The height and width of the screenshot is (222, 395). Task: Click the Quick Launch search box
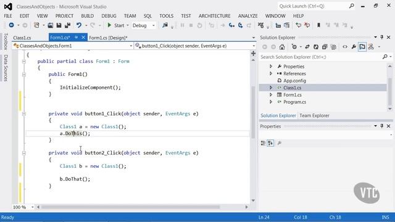[x=317, y=6]
